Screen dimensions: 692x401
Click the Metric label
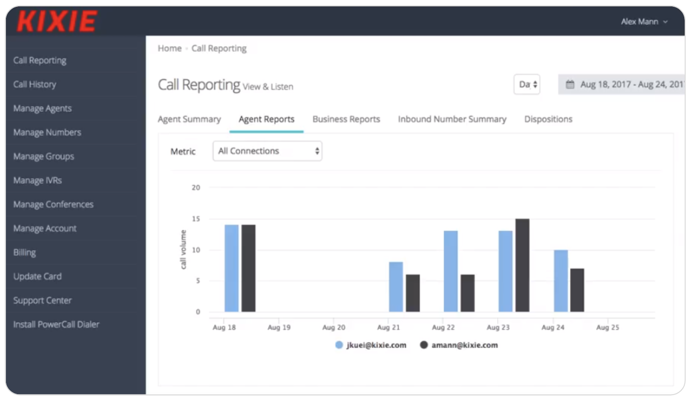tap(183, 151)
